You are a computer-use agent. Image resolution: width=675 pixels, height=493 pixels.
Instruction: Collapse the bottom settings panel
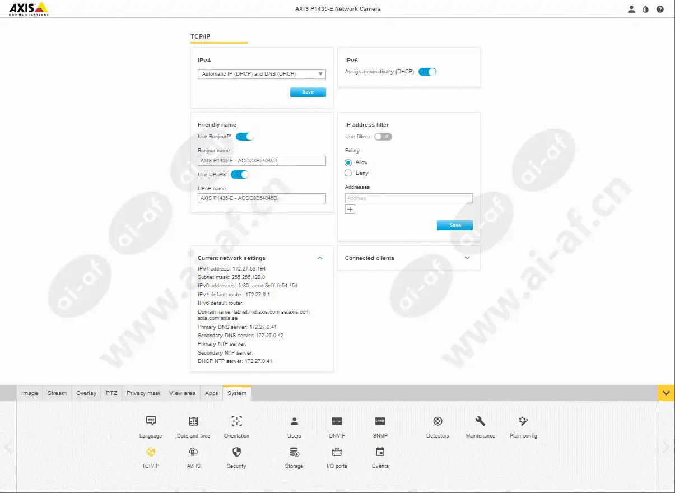coord(666,393)
